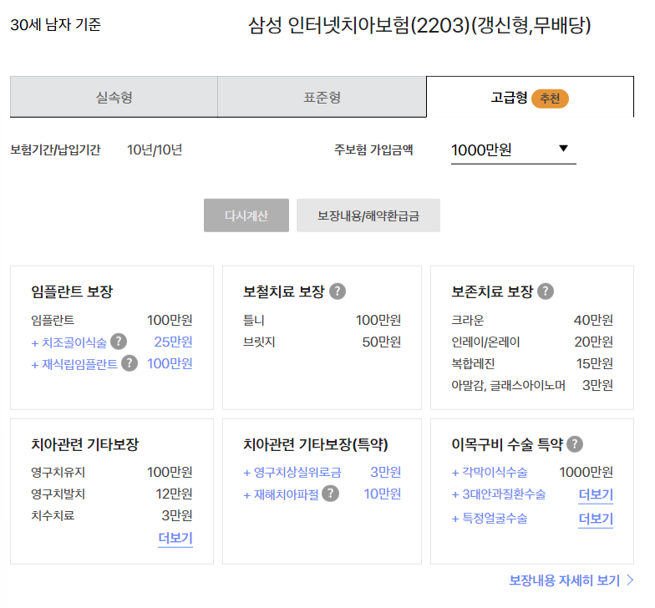Image resolution: width=655 pixels, height=608 pixels.
Task: Click the 치아관련 기타보장 card title
Action: pos(85,444)
